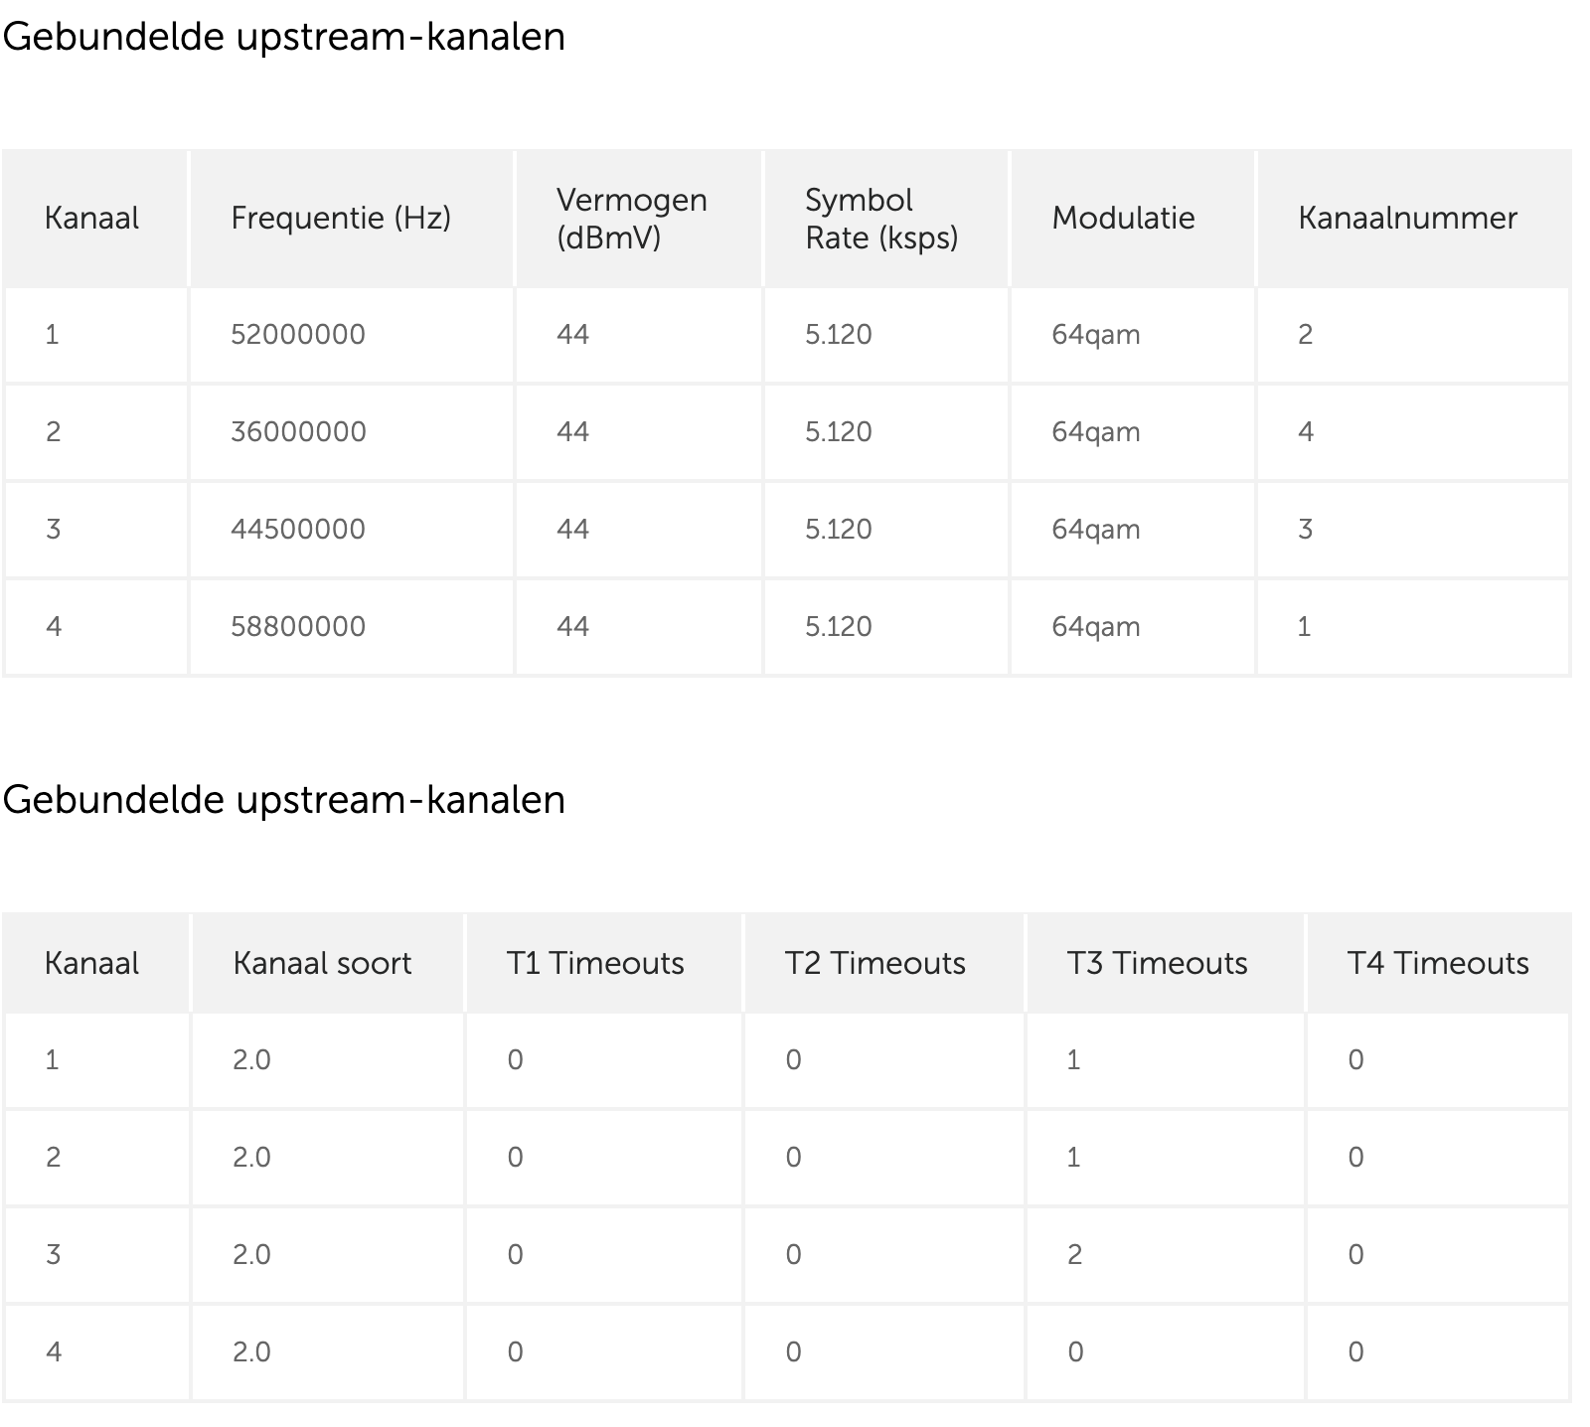Select the T3 Timeouts column header

1157,963
